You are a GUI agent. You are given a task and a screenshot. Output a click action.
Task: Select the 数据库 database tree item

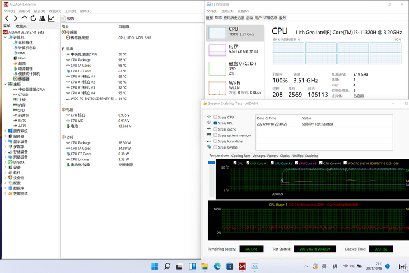pyautogui.click(x=19, y=188)
